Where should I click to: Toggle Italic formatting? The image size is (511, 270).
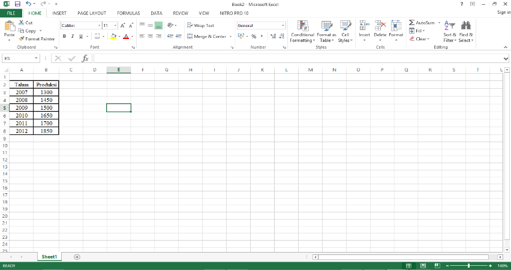[x=73, y=36]
